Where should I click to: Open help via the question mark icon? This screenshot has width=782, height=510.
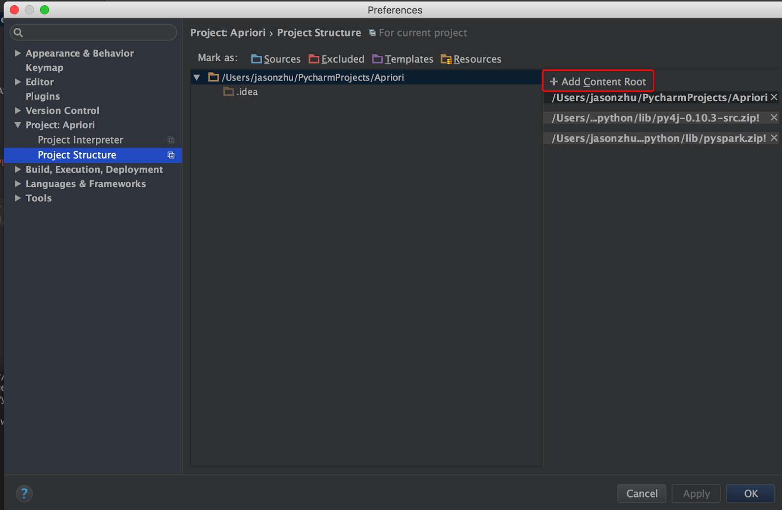click(x=24, y=493)
